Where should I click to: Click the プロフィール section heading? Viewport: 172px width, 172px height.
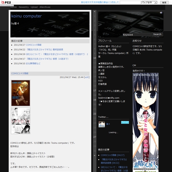[x=105, y=41]
